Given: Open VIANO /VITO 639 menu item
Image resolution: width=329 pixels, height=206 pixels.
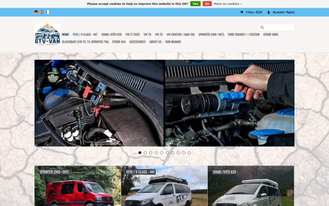Looking at the screenshot, I should (x=111, y=35).
